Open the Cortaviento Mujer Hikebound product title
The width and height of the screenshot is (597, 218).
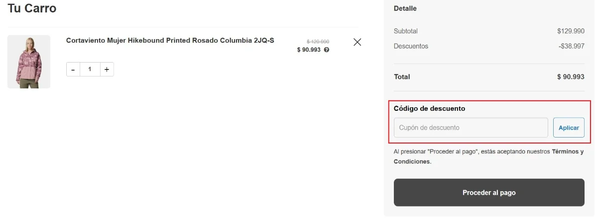pos(170,40)
